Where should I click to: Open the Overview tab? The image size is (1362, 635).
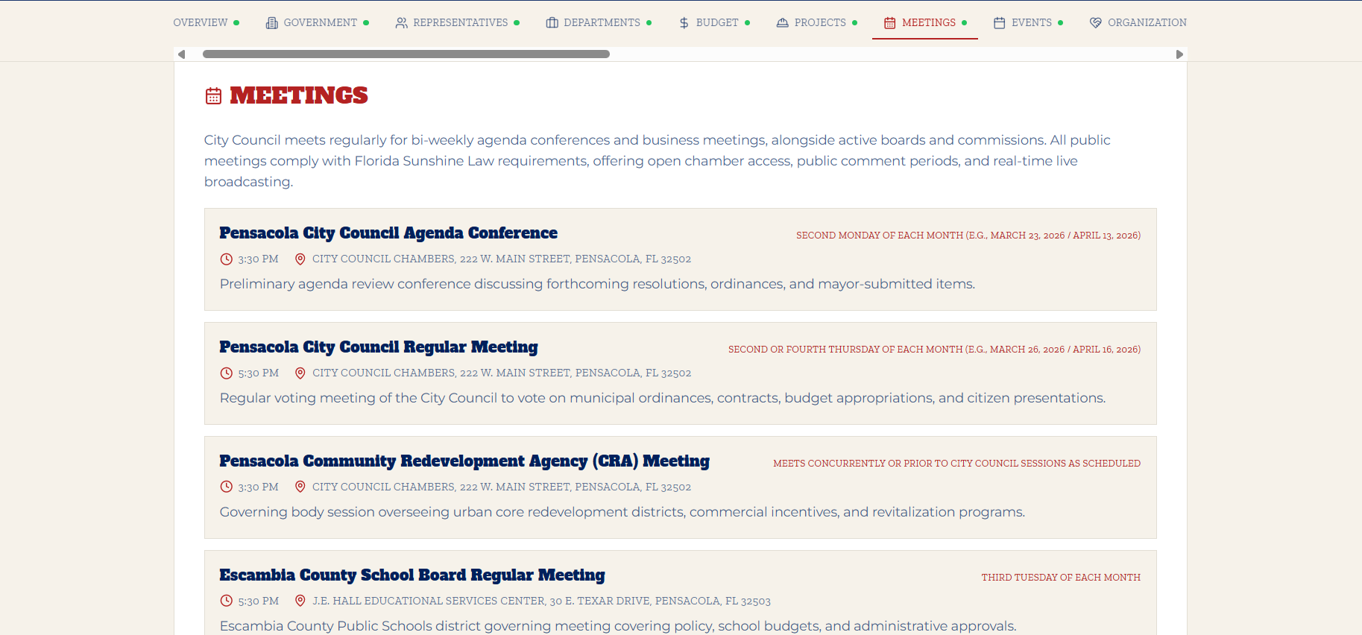click(x=206, y=22)
